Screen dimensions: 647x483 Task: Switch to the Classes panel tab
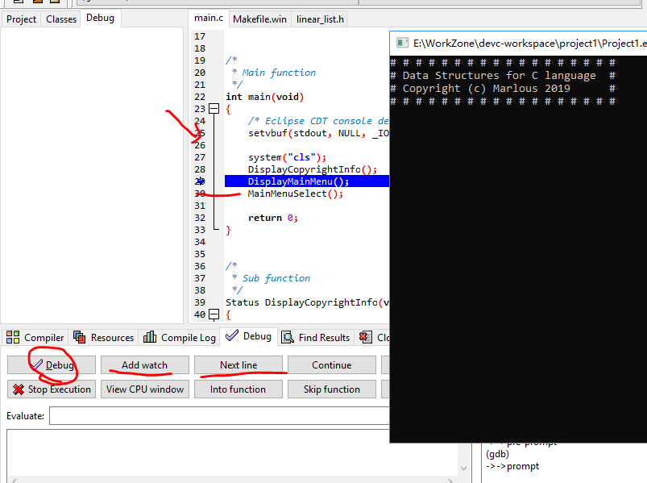(61, 19)
